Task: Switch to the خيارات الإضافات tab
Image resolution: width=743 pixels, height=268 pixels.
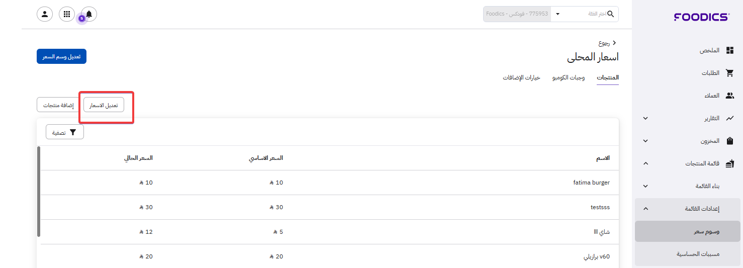Action: [x=521, y=78]
